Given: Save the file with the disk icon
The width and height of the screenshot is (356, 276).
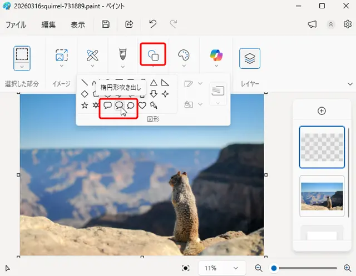Looking at the screenshot, I should point(106,24).
